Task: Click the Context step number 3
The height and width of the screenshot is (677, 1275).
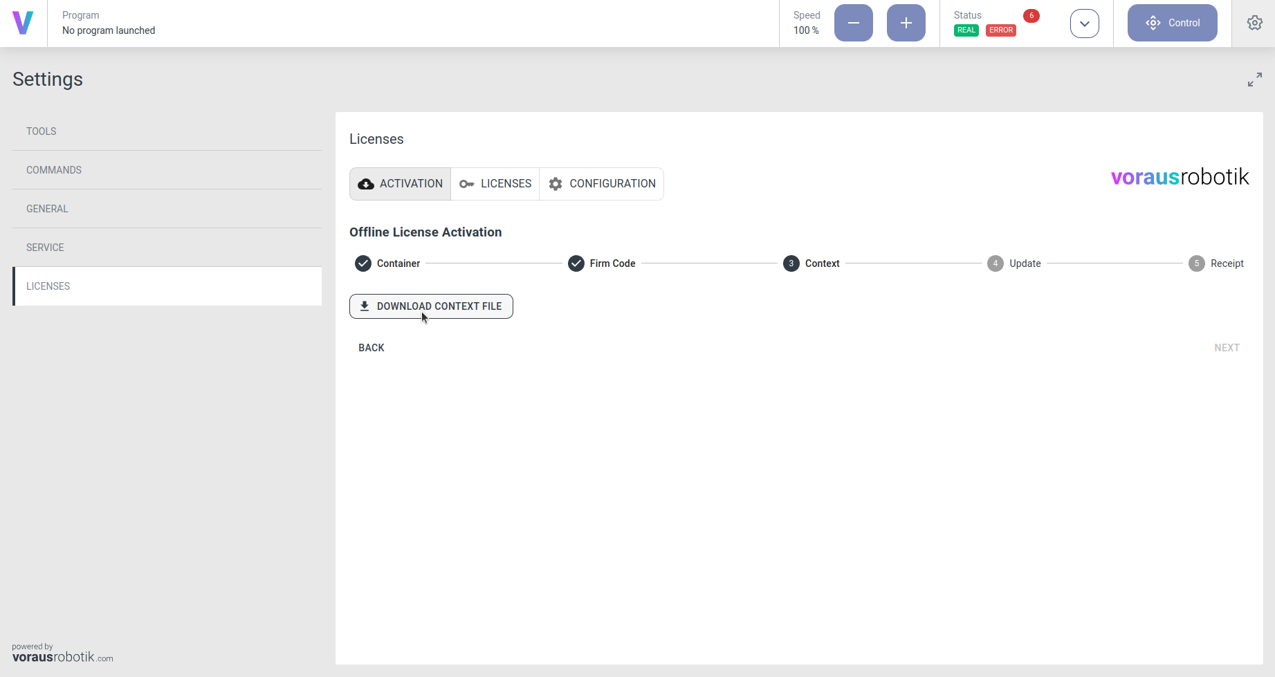Action: [x=791, y=263]
